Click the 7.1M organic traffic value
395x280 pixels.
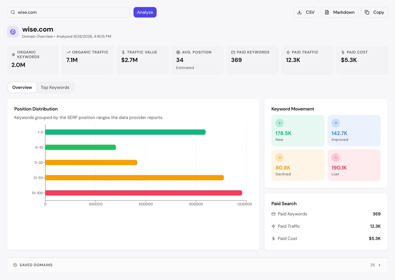coord(72,60)
